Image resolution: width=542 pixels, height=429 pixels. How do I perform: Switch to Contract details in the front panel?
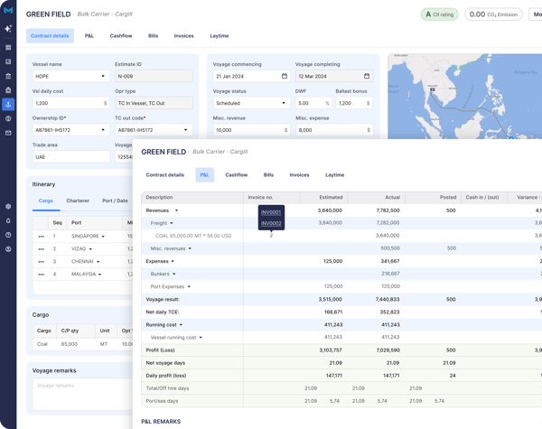pos(165,175)
